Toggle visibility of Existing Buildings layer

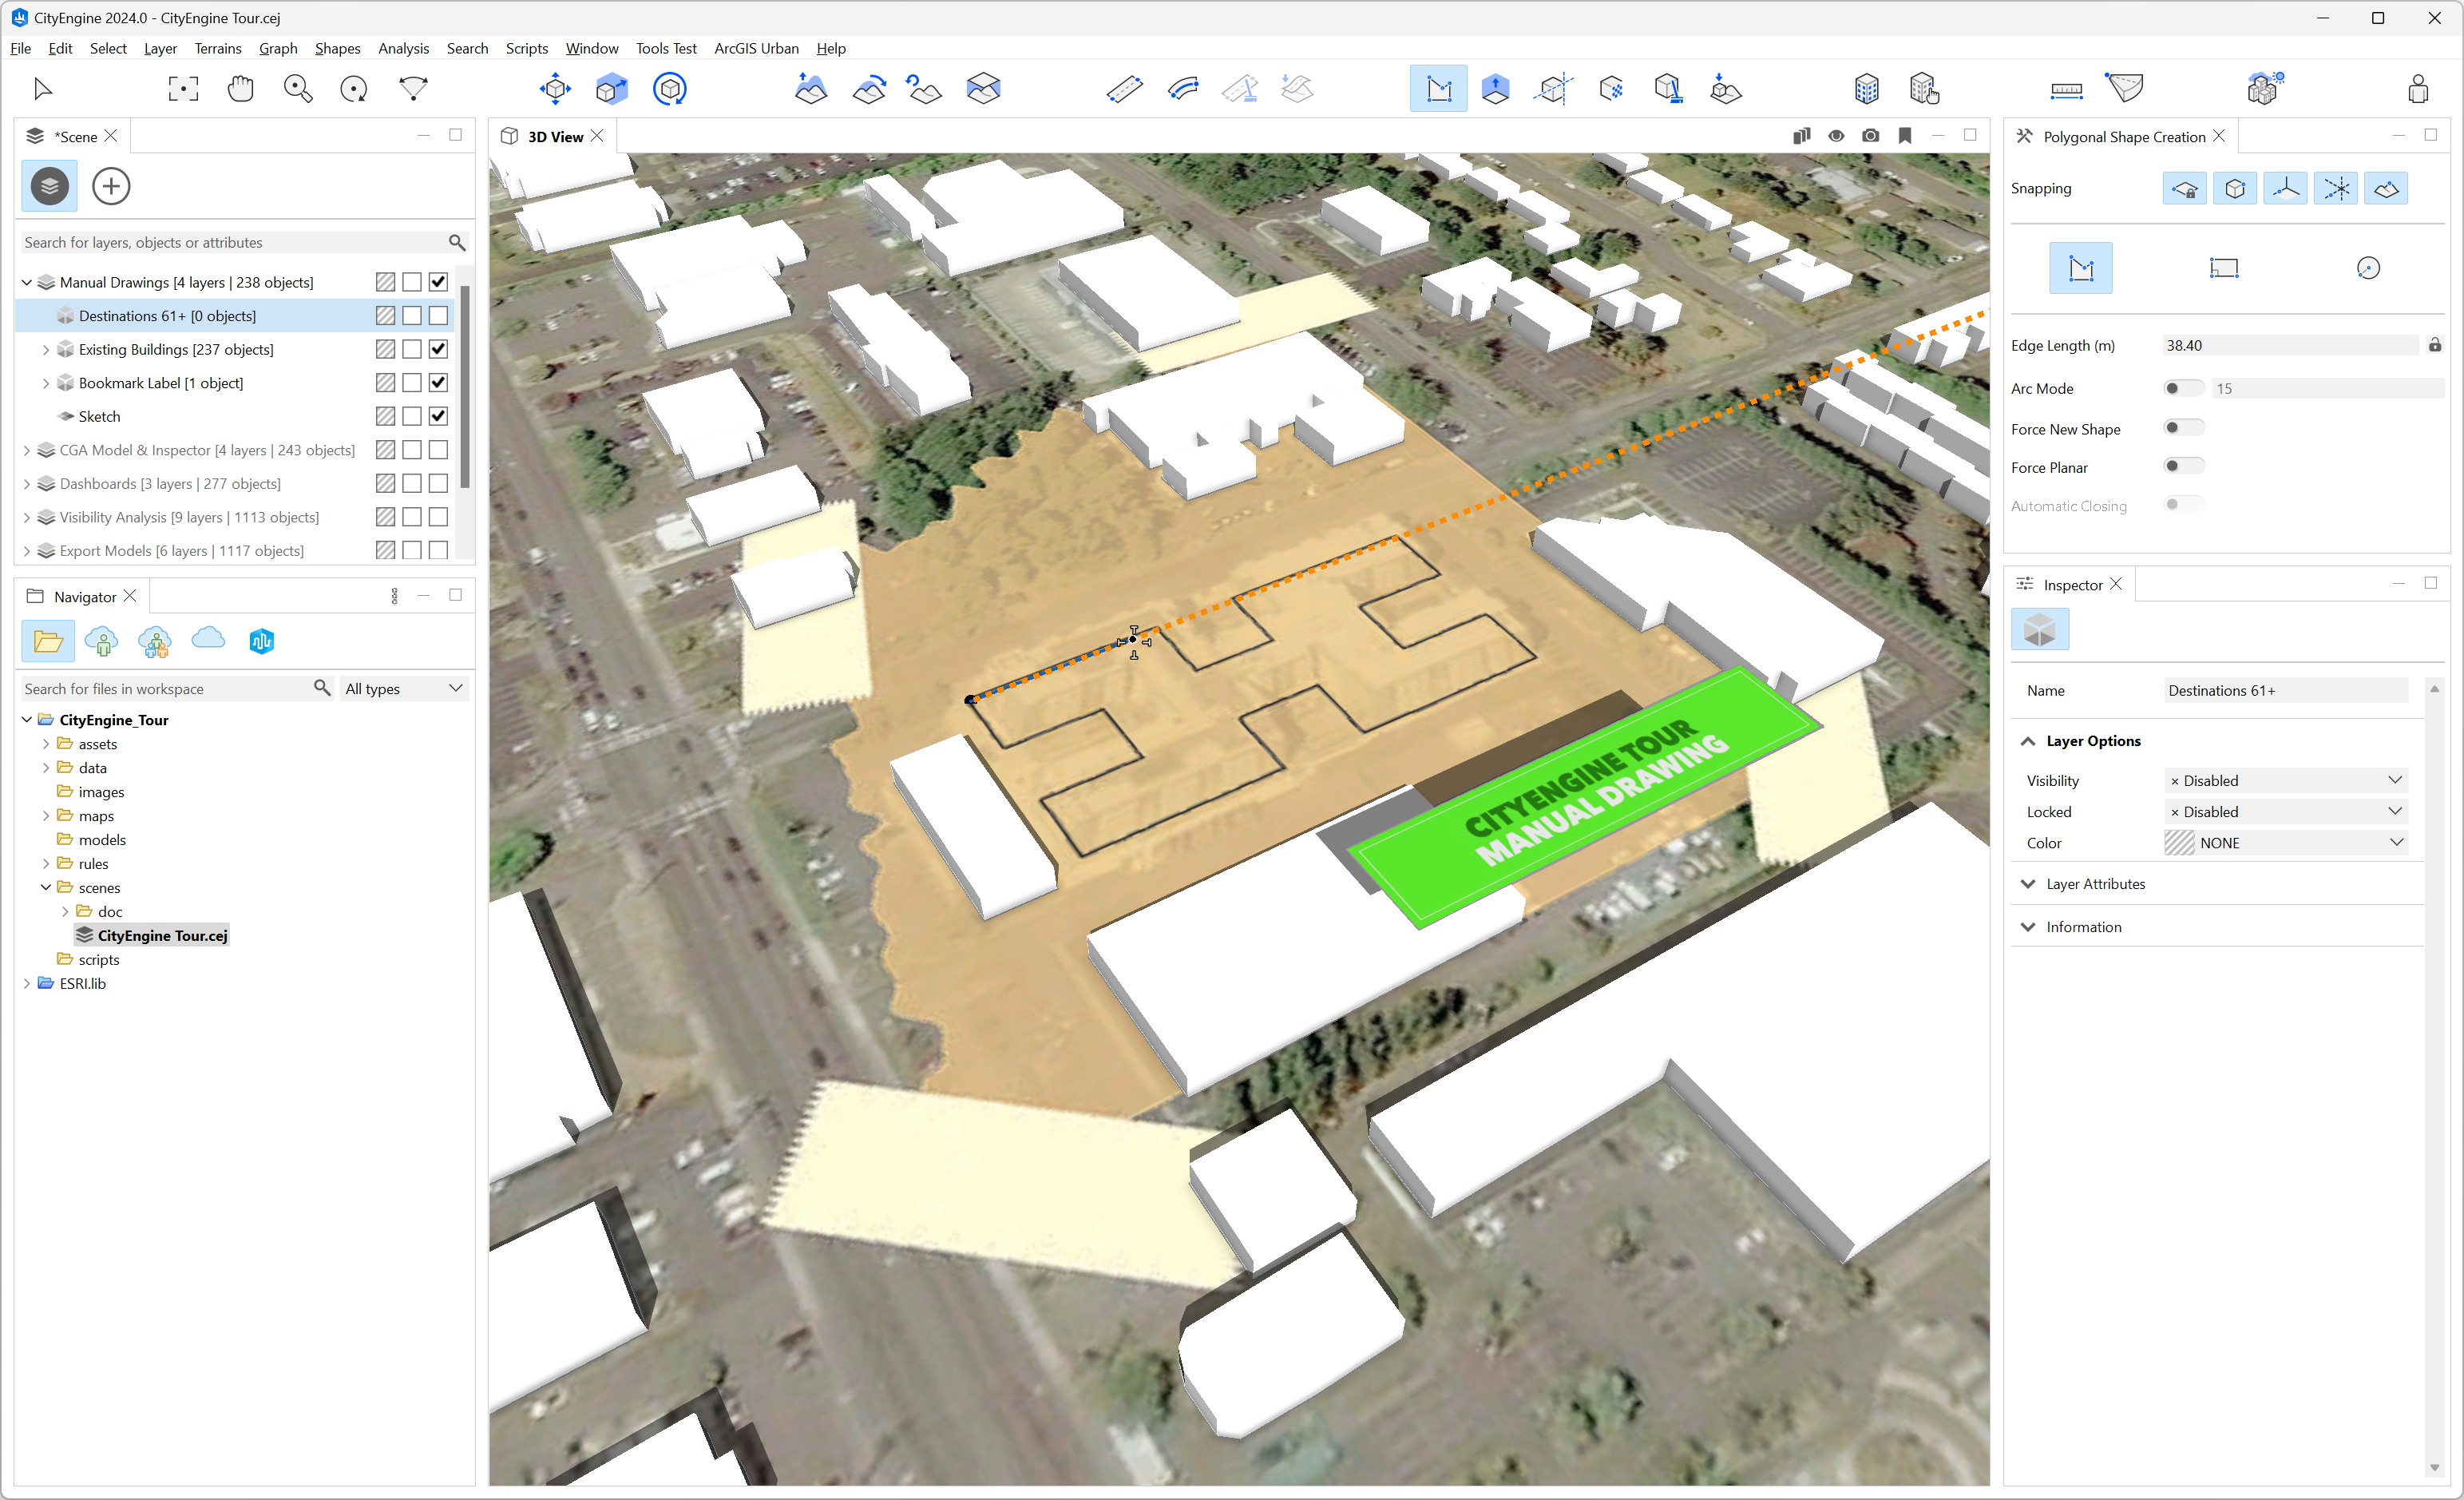[438, 348]
